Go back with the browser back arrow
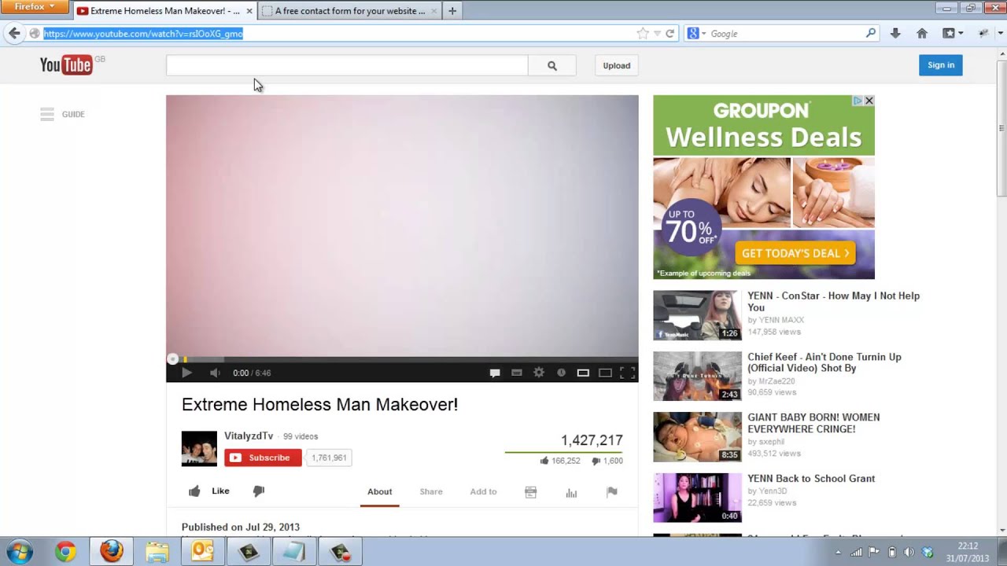The width and height of the screenshot is (1007, 566). pos(14,33)
